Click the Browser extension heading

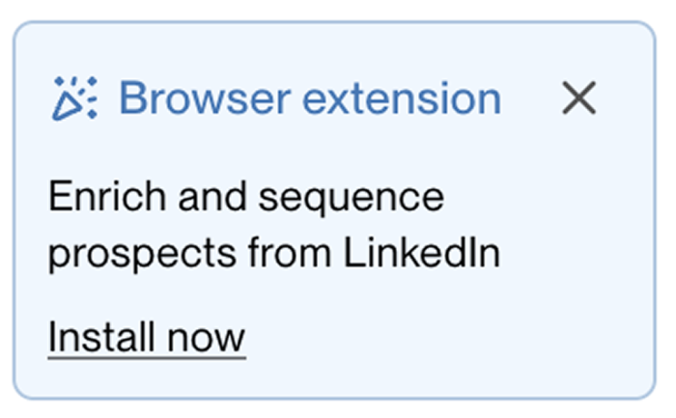(x=309, y=98)
